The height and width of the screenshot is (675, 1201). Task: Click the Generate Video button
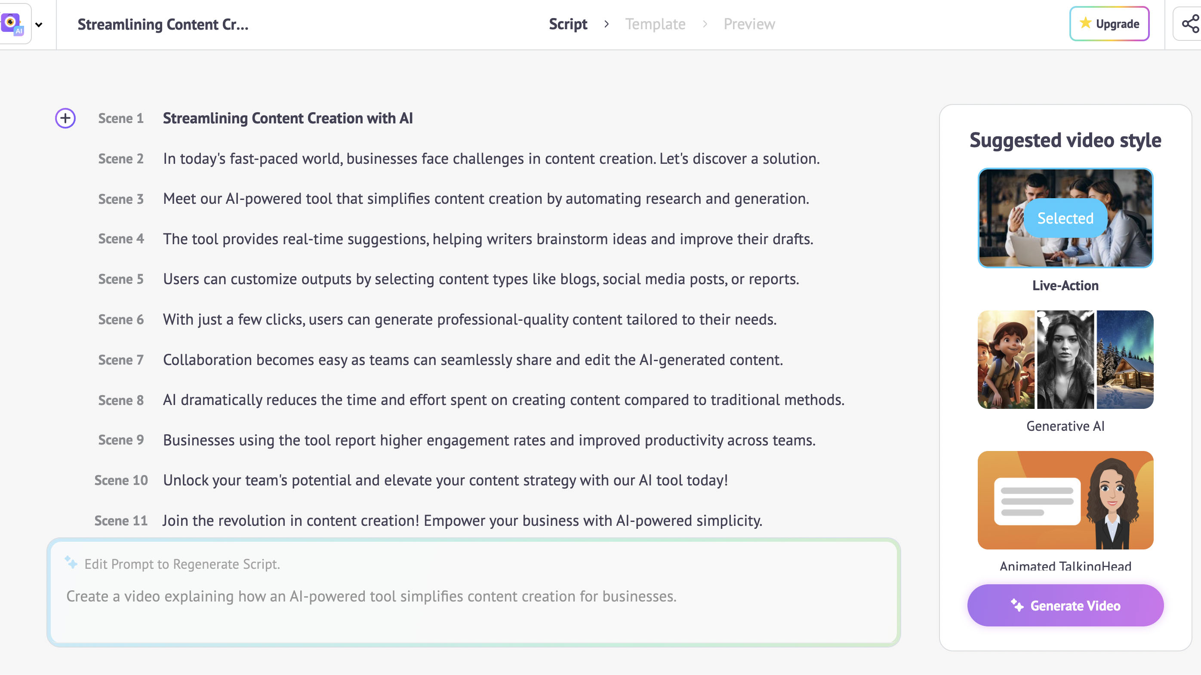point(1066,605)
